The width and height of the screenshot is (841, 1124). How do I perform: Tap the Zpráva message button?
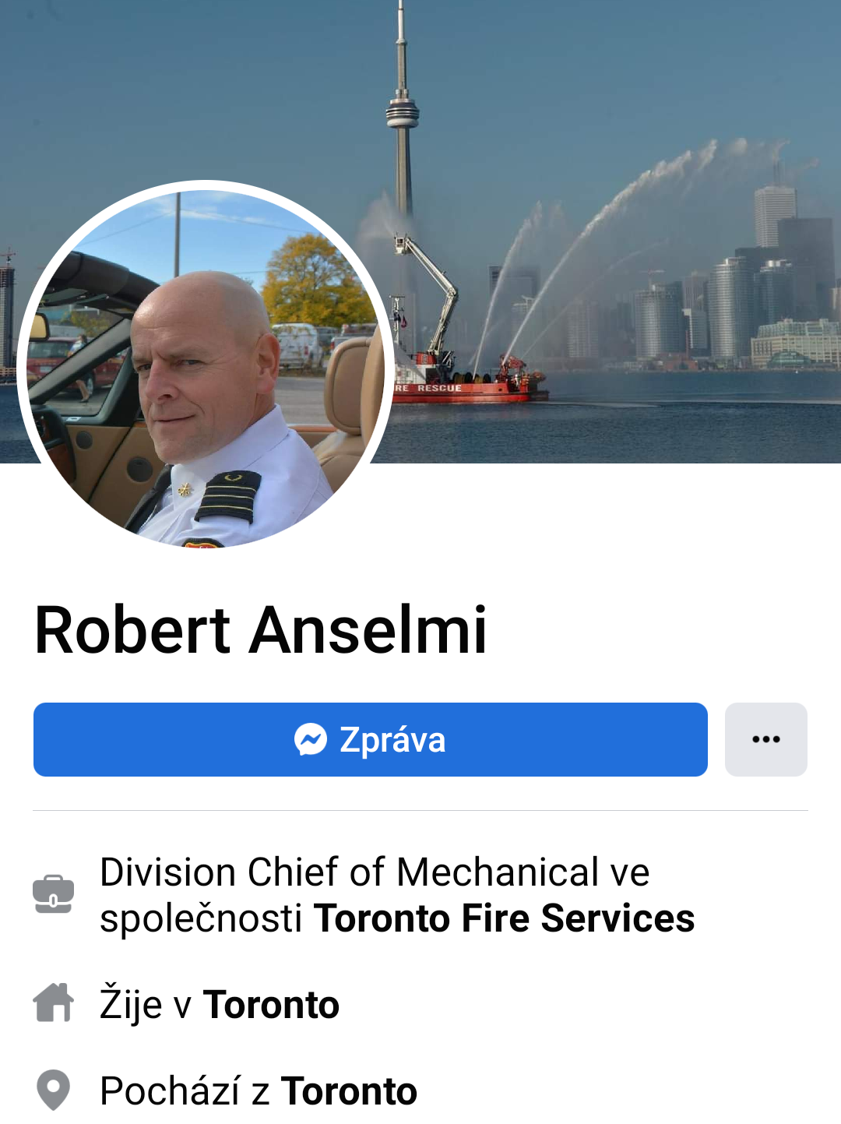[x=371, y=739]
